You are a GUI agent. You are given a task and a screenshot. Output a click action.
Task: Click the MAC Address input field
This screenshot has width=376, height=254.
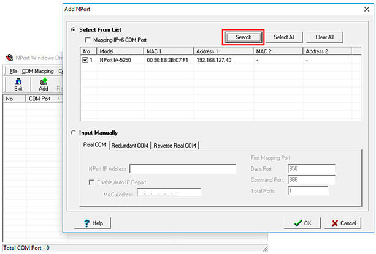169,193
